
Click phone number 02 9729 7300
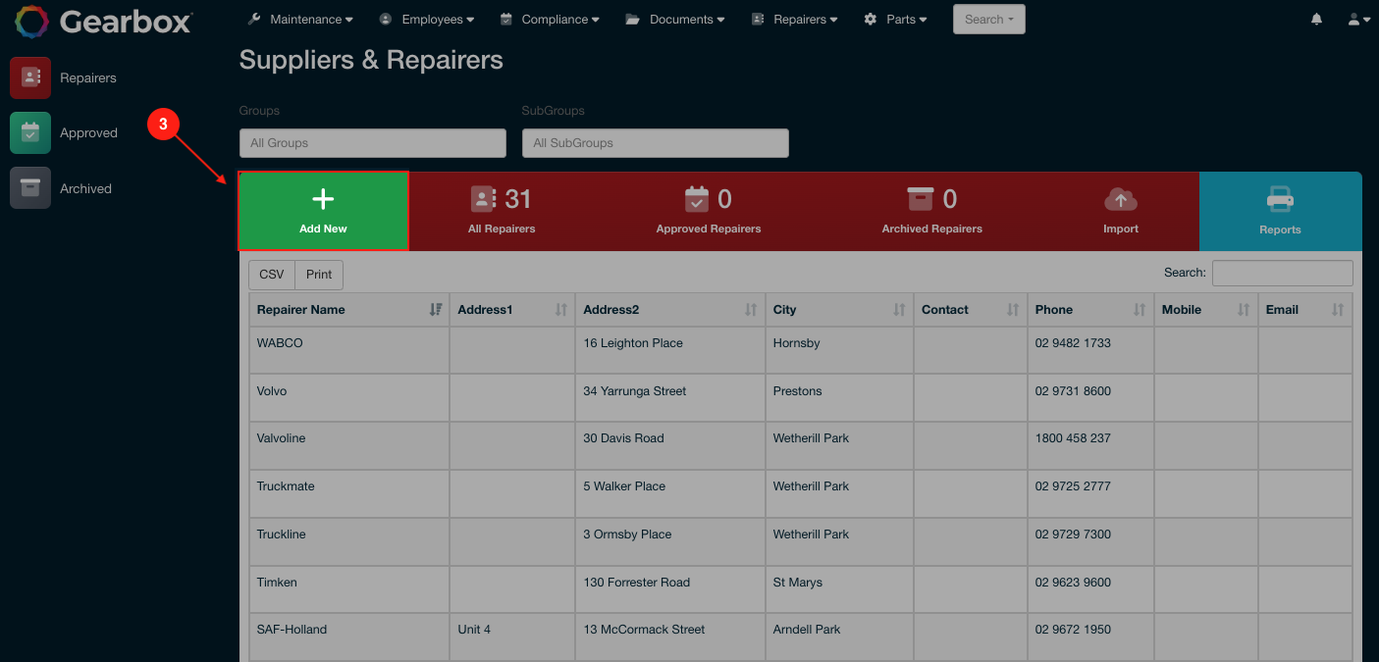tap(1073, 535)
